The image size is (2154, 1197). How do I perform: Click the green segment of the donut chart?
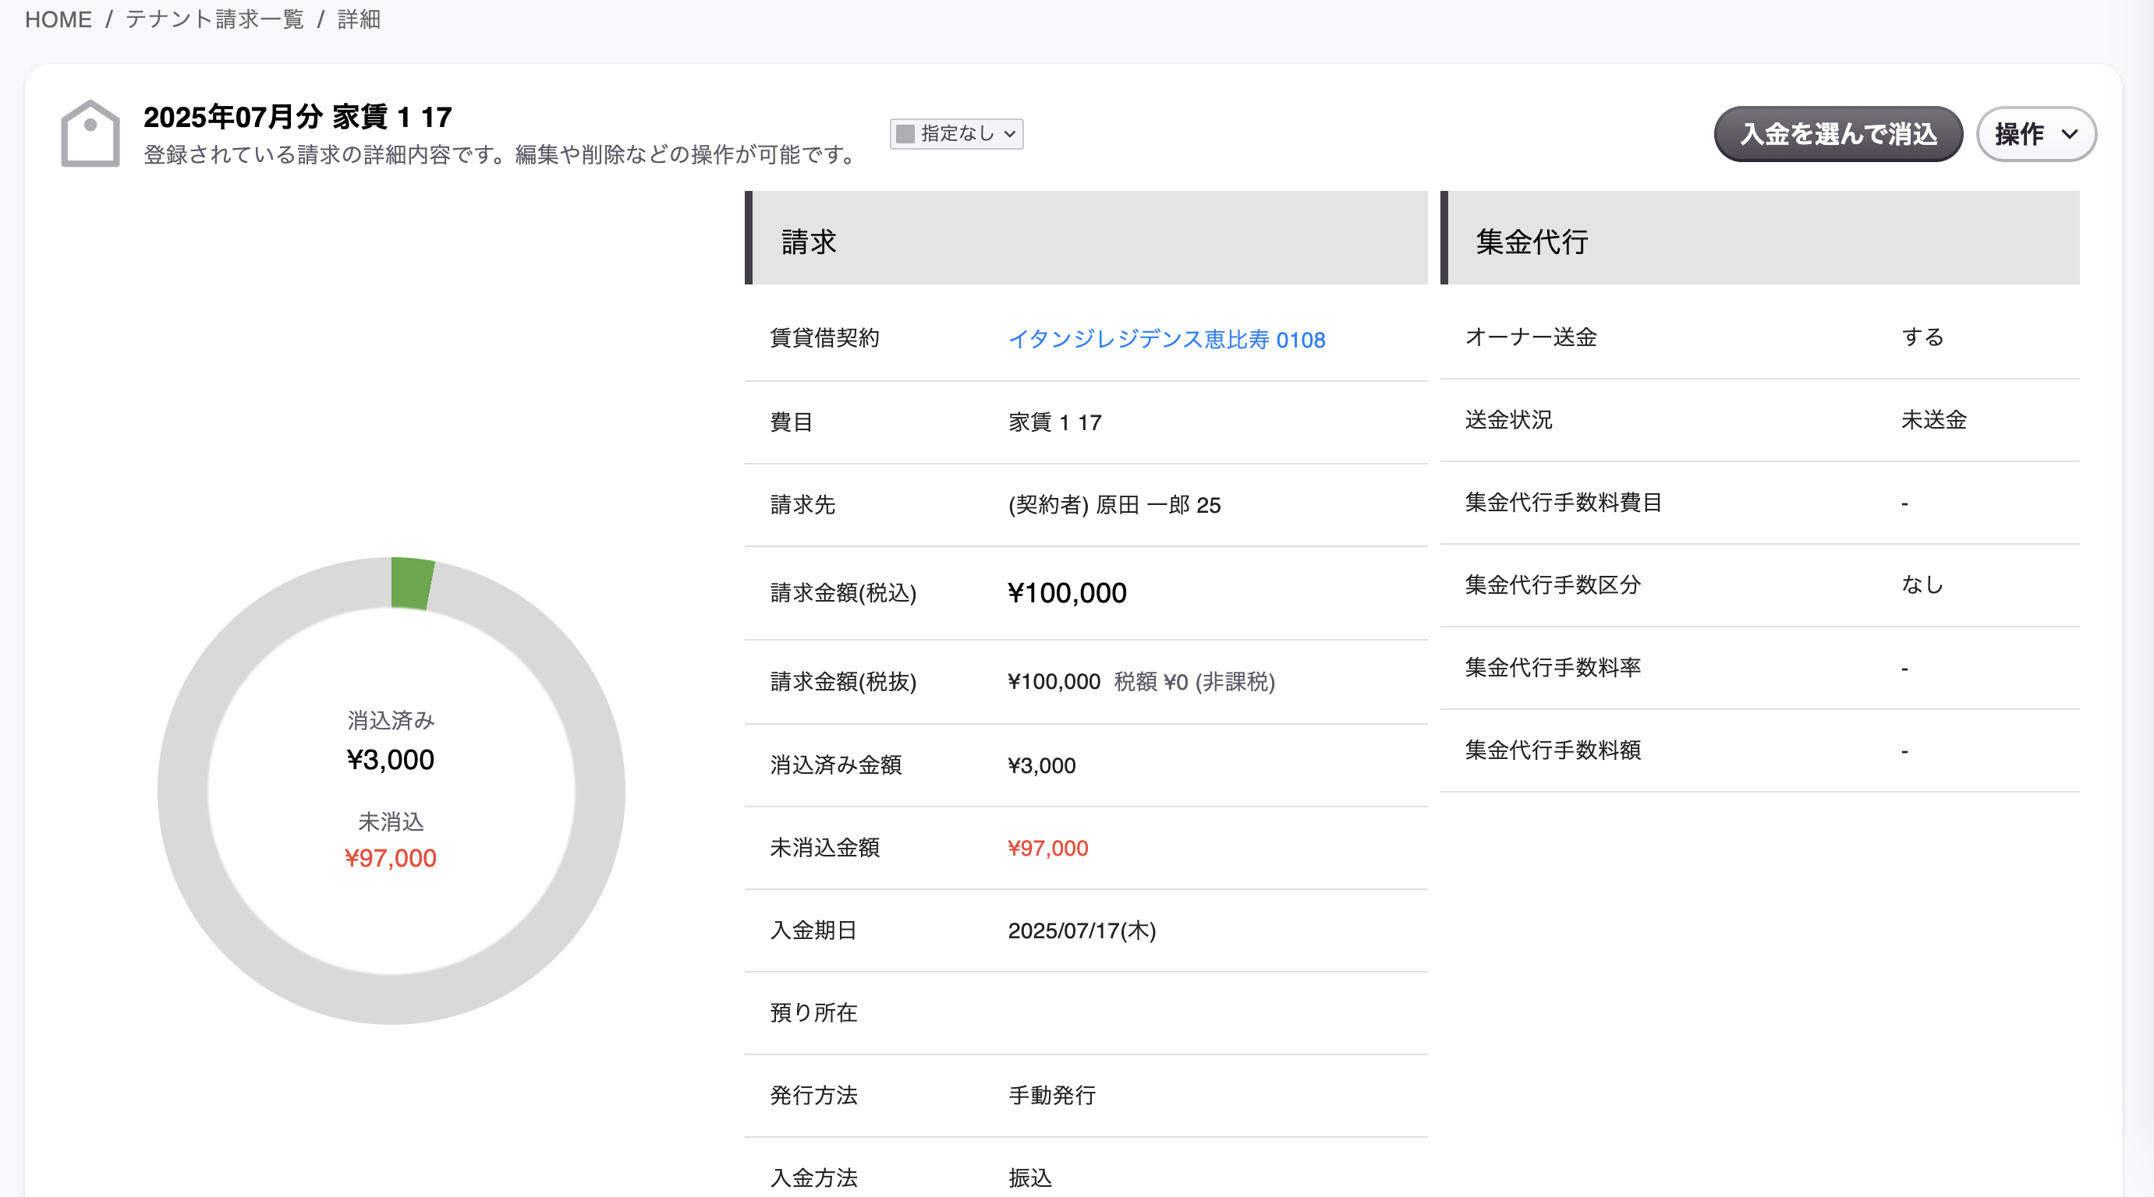[x=413, y=583]
